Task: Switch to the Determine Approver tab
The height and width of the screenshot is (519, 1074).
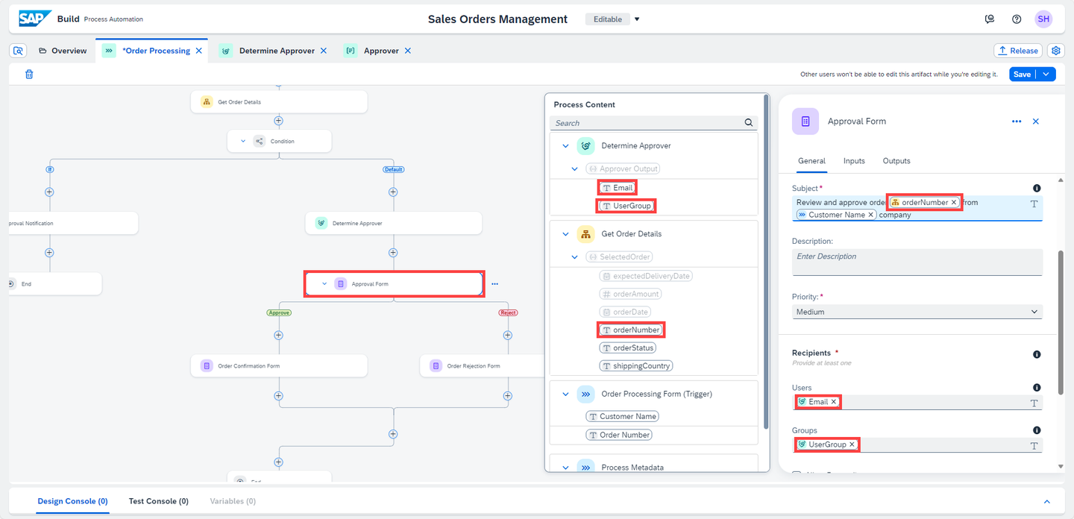Action: tap(277, 51)
